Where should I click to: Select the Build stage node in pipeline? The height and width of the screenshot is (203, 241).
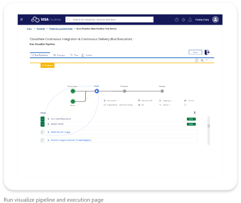point(96,91)
